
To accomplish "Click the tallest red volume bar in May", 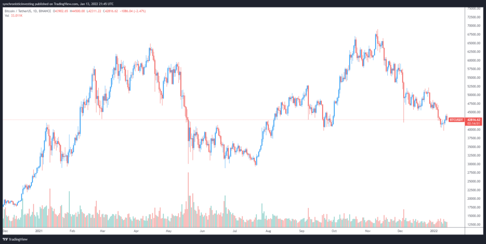I will point(188,199).
